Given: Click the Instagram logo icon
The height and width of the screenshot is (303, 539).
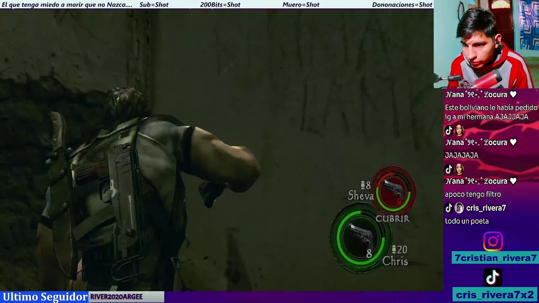Looking at the screenshot, I should coord(493,242).
